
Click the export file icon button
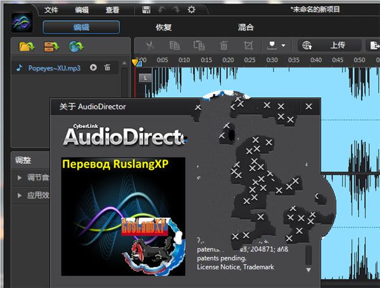point(374,45)
